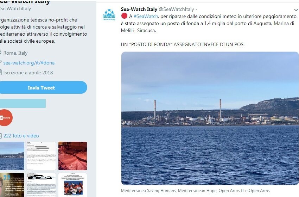Open the quote portrait media thumbnail
The image size is (299, 197).
click(12, 185)
